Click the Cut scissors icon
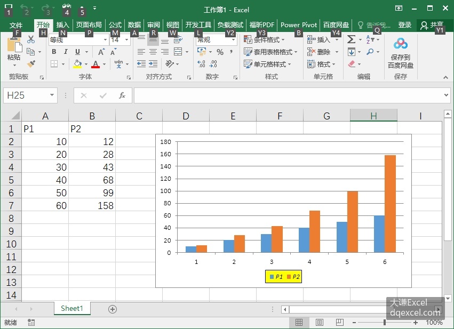Screen dimensions: 454x329 pos(31,39)
